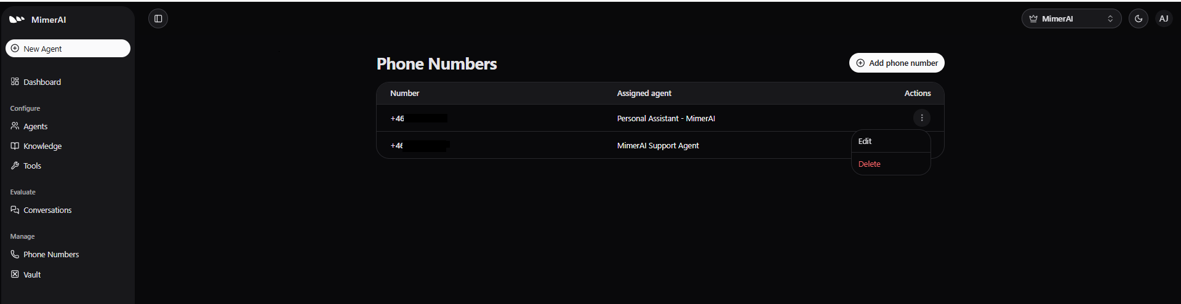
Task: Click the Number column header
Action: [404, 94]
